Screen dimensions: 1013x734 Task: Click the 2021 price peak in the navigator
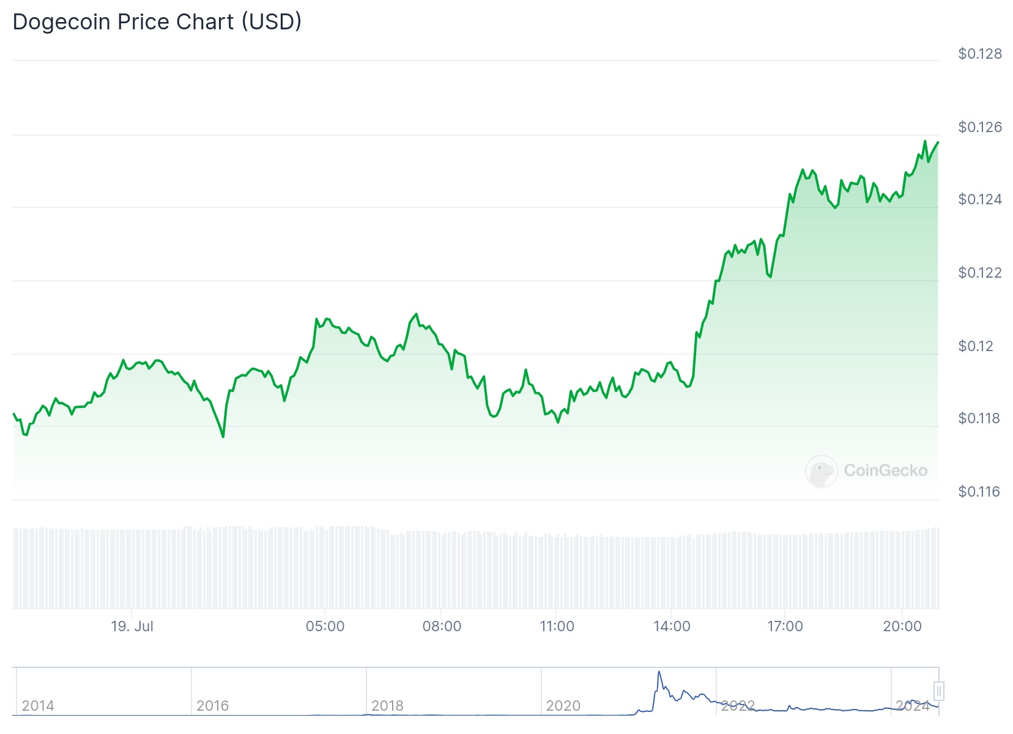click(659, 673)
